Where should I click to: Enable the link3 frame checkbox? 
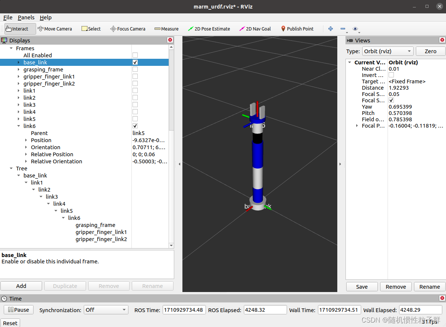pyautogui.click(x=135, y=105)
